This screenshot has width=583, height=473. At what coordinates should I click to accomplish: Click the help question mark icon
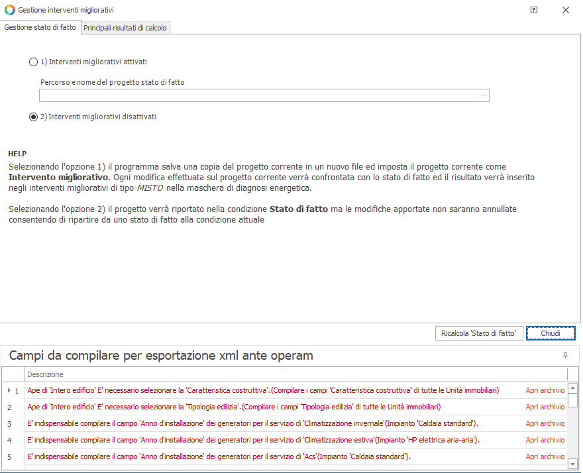click(x=534, y=10)
